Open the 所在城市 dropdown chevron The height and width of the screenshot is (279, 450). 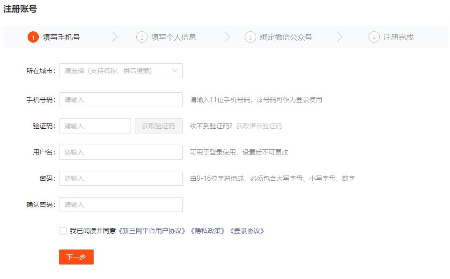pyautogui.click(x=175, y=71)
